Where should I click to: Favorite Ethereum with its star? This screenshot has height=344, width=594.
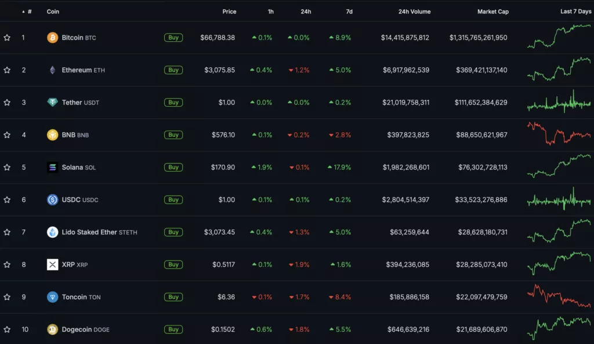pos(7,70)
